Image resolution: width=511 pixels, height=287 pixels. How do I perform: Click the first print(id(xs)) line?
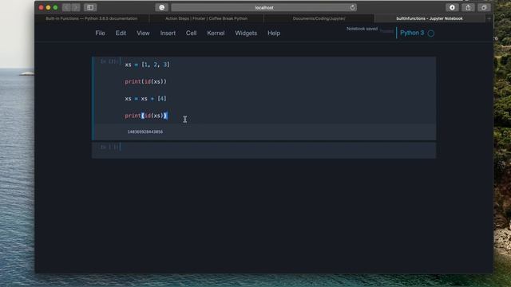145,81
